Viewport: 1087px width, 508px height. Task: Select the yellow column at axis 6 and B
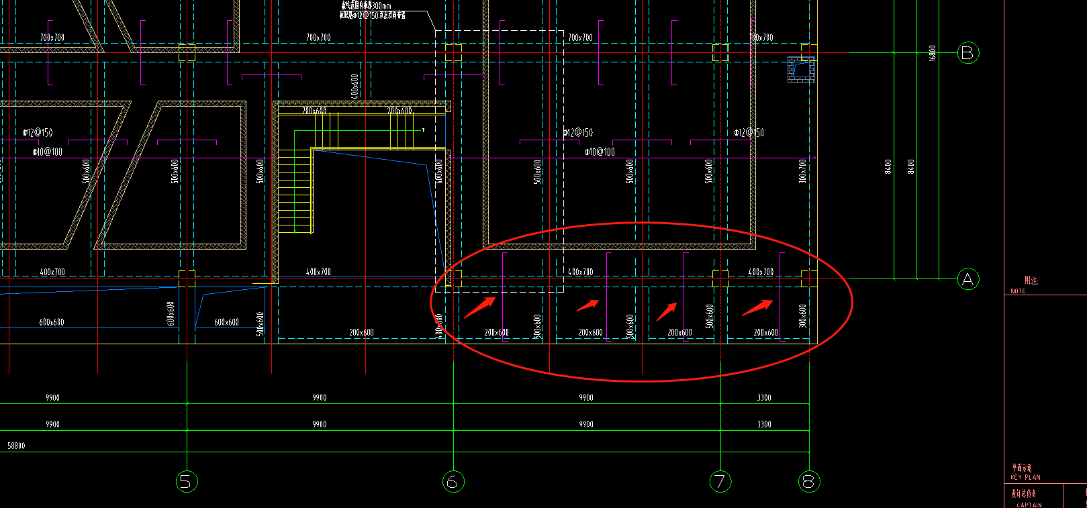pyautogui.click(x=454, y=52)
